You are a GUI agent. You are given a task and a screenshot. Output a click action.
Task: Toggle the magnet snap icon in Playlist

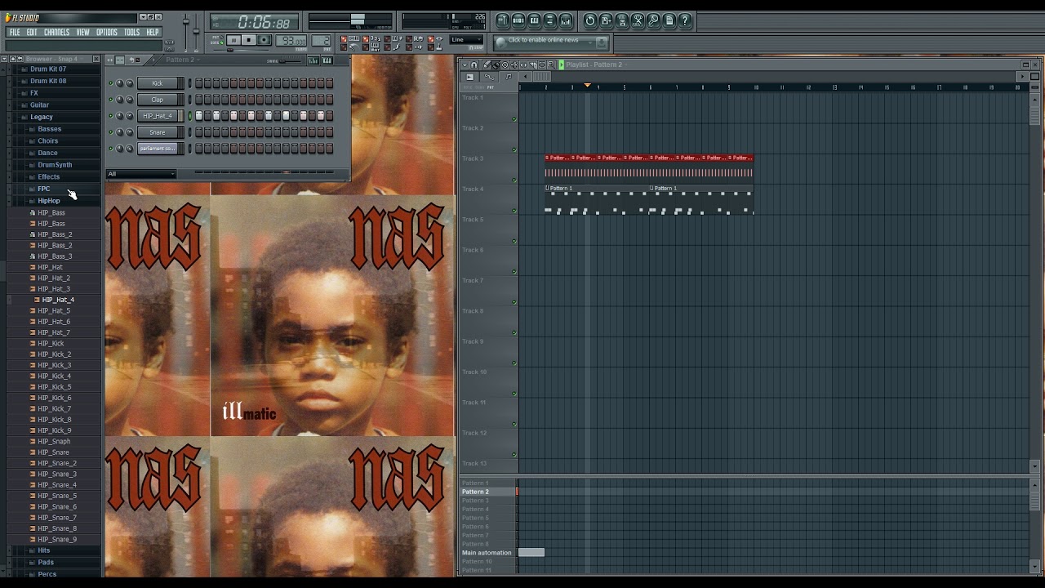click(x=474, y=65)
